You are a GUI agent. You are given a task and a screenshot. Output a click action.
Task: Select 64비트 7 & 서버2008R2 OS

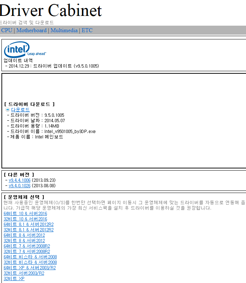coord(27,246)
